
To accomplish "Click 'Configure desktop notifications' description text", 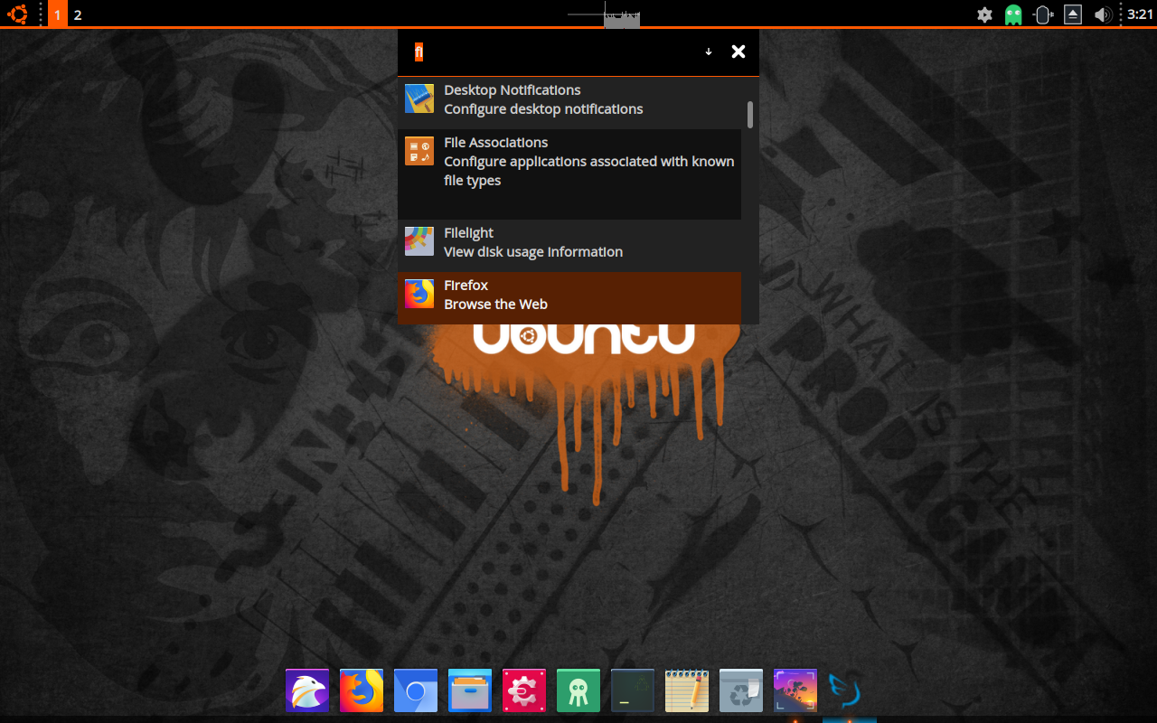I will tap(543, 109).
